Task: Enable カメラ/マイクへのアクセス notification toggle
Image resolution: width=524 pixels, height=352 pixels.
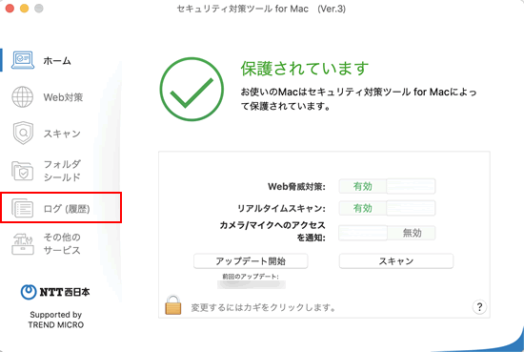Action: pos(387,233)
